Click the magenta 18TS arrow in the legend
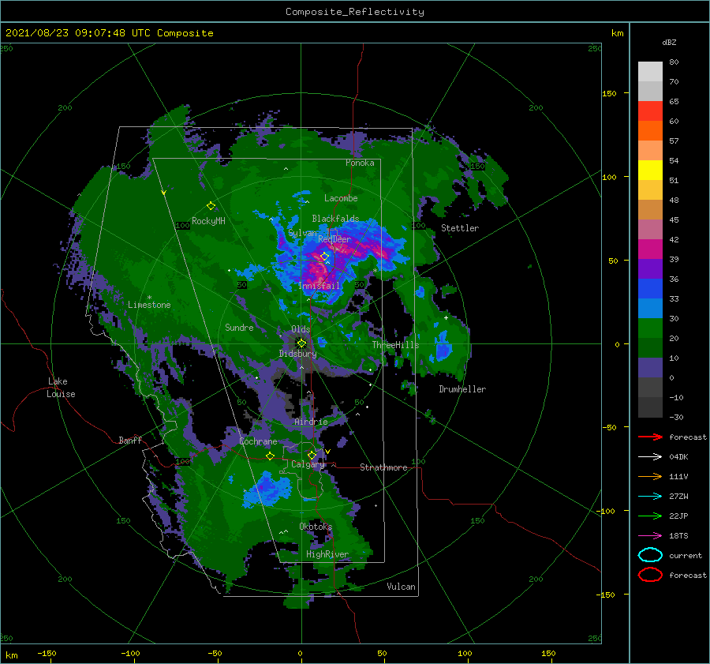This screenshot has width=710, height=664. pyautogui.click(x=650, y=536)
